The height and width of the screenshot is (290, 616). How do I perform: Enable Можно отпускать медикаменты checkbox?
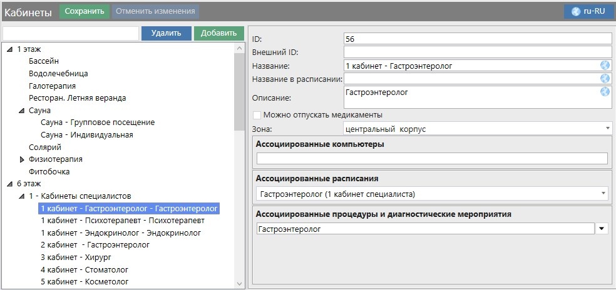click(x=257, y=115)
